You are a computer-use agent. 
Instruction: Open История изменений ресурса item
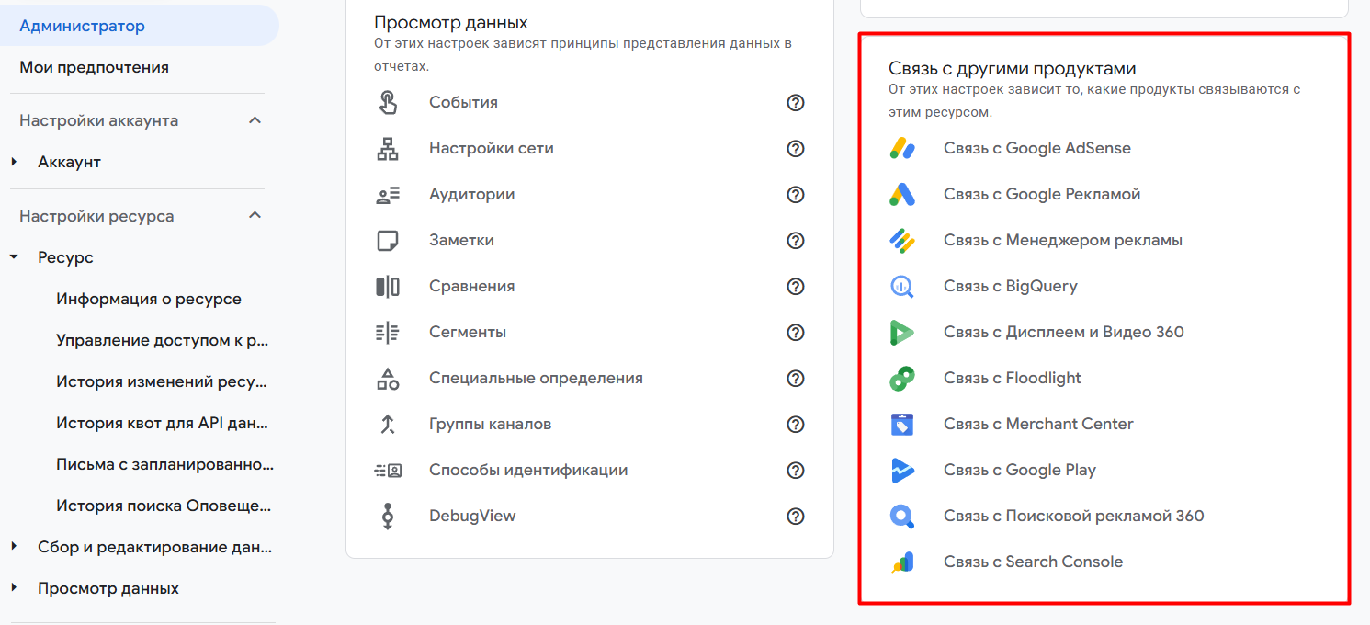tap(162, 381)
